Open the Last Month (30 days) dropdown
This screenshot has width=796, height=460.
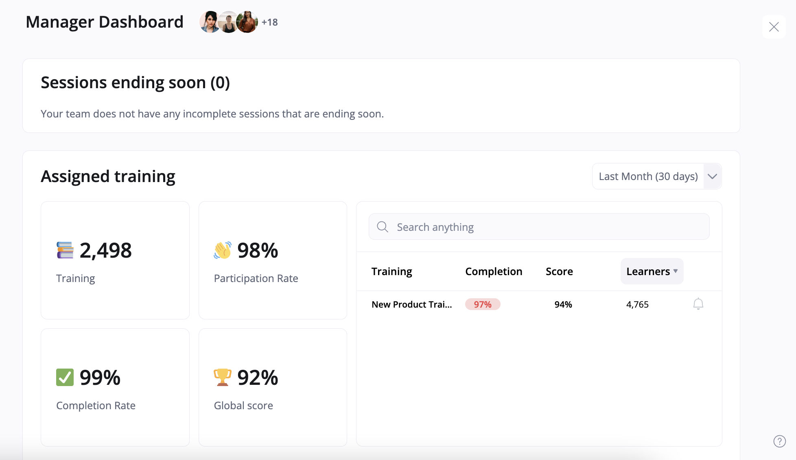tap(648, 176)
